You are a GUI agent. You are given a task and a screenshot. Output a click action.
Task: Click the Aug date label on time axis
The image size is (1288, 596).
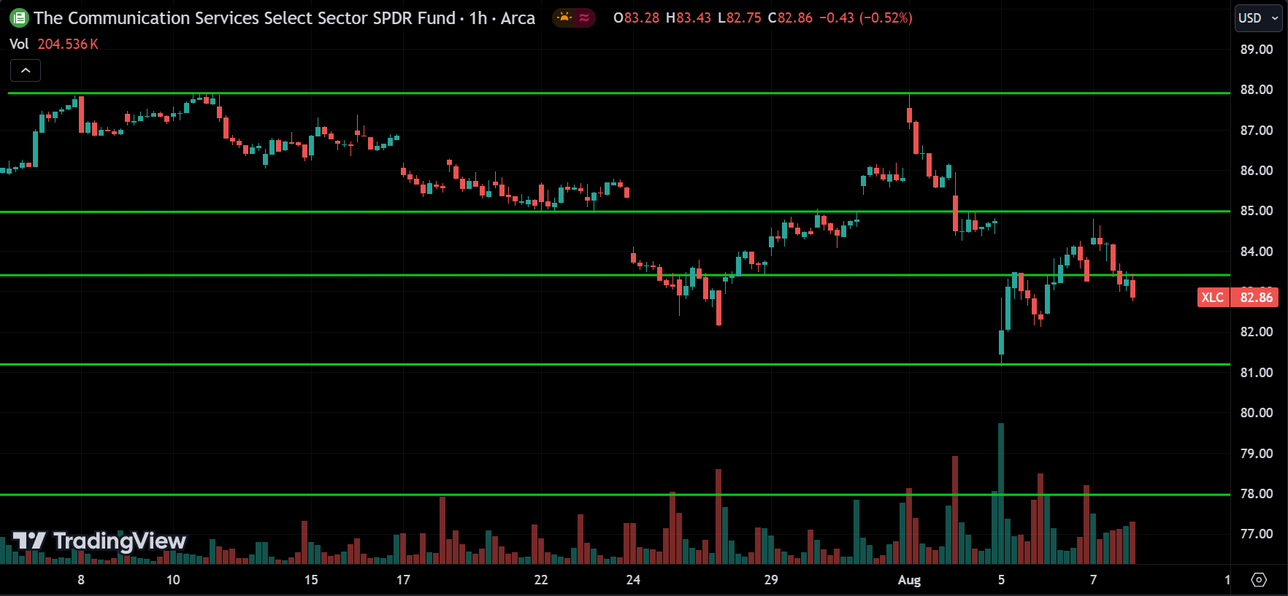(x=909, y=580)
